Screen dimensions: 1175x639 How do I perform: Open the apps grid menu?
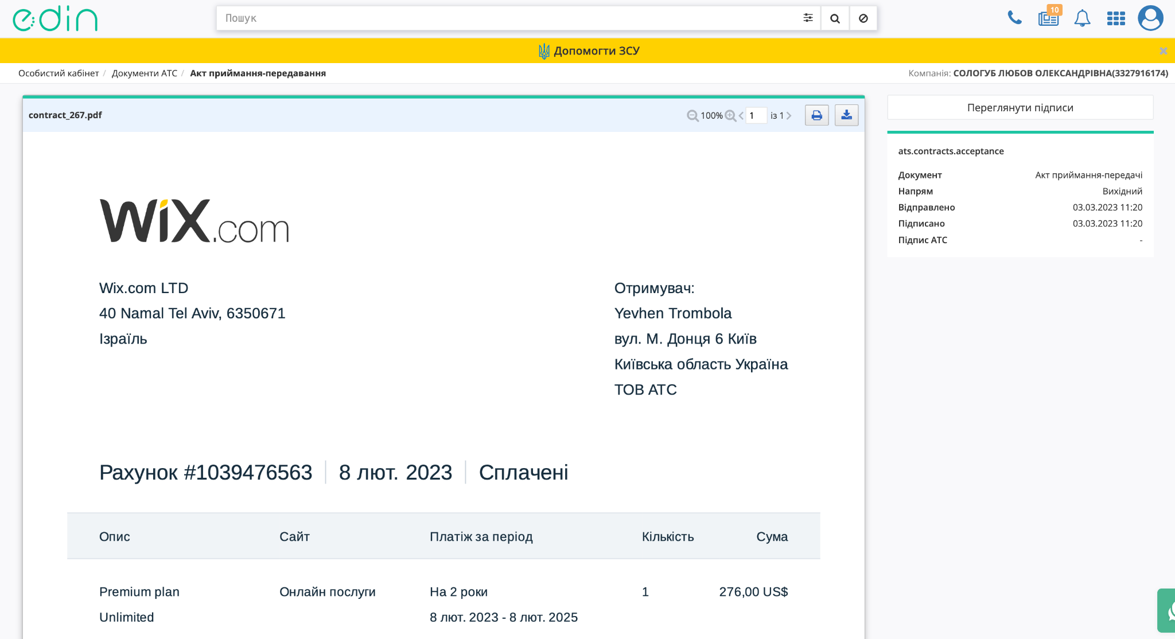pos(1116,18)
